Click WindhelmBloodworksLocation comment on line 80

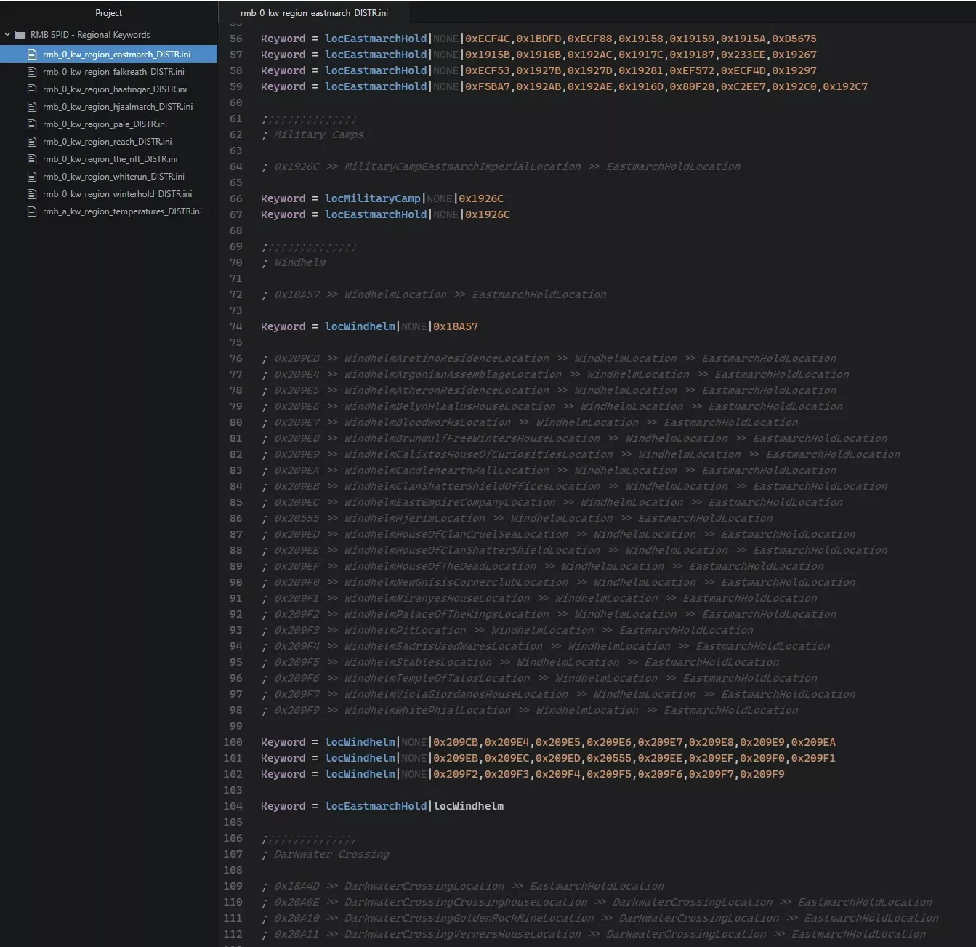[427, 422]
